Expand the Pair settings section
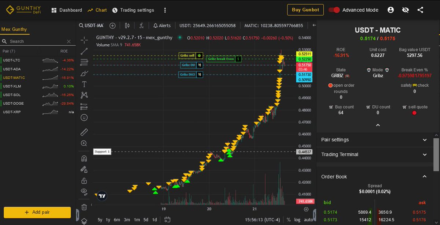Screen dimensions: 440x225 click(x=374, y=140)
